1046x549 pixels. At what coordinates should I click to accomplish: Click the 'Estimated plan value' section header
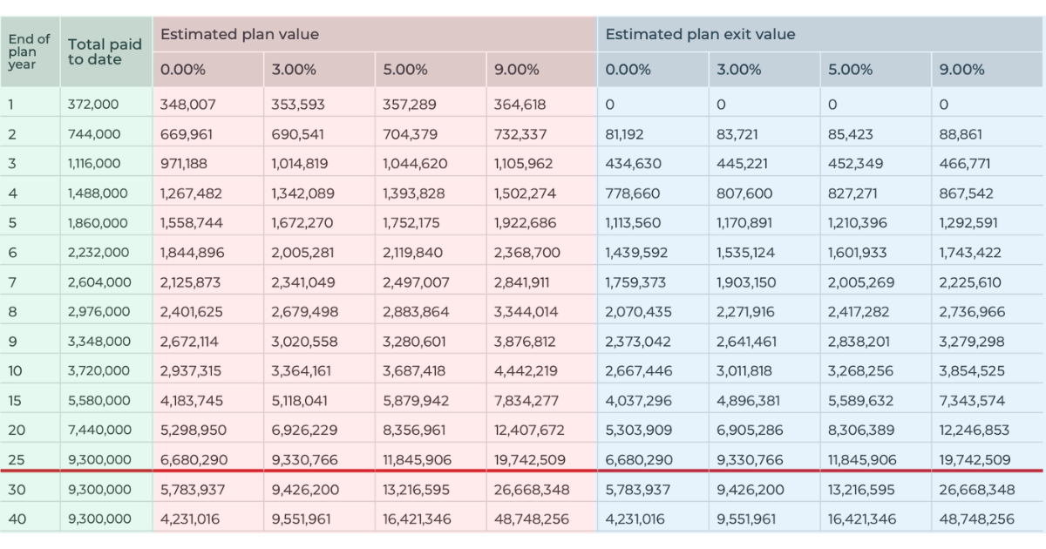point(239,35)
